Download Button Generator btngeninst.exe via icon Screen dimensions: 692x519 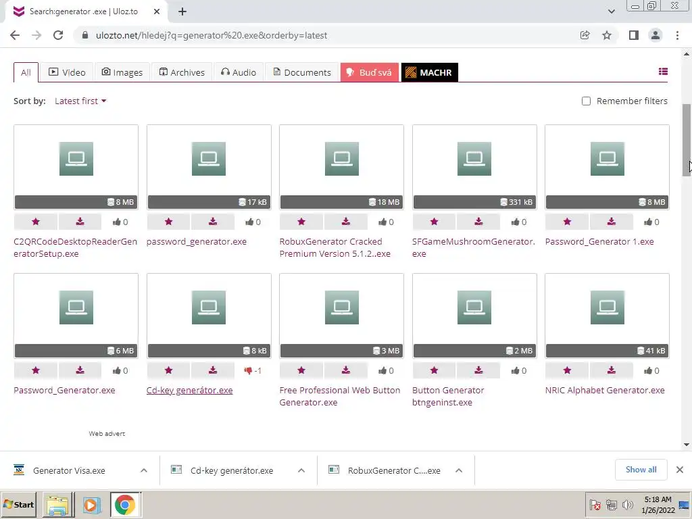478,371
